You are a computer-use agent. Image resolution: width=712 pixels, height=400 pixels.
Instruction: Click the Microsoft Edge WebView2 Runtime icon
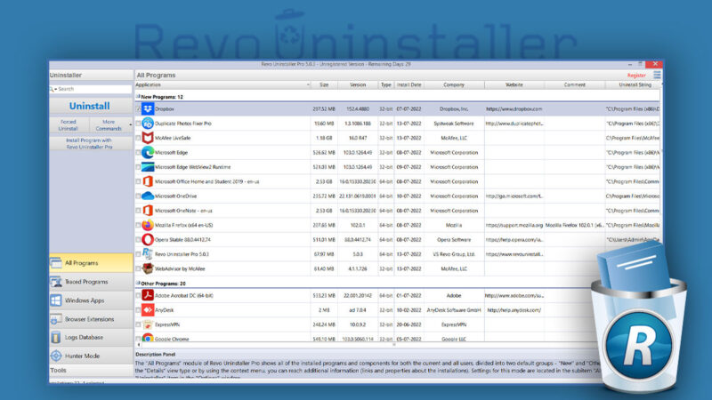(148, 167)
